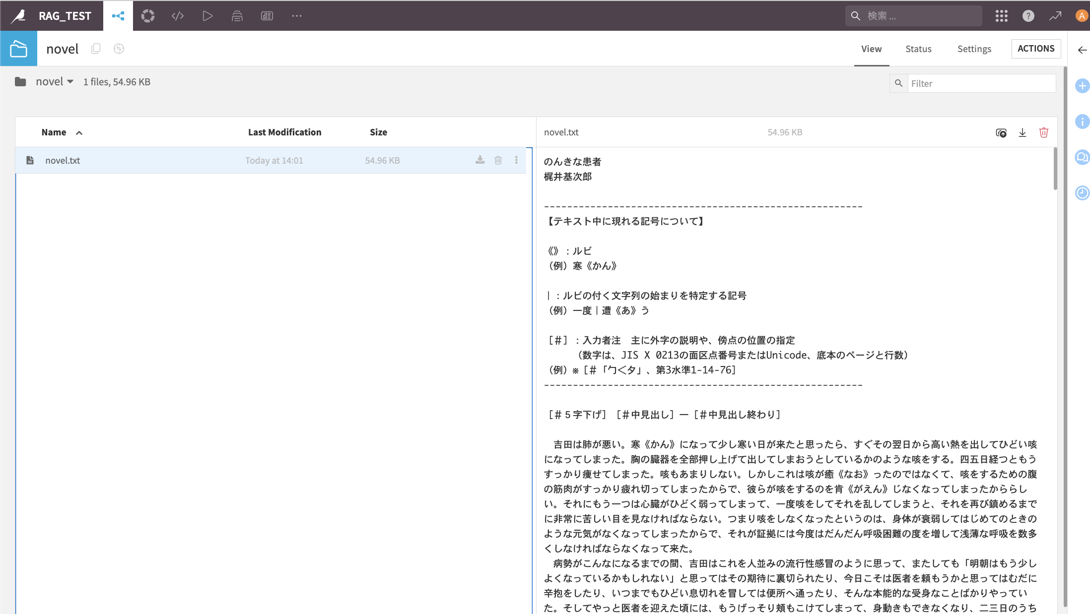Delete novel.txt using red trash icon
1090x614 pixels.
pos(1043,132)
